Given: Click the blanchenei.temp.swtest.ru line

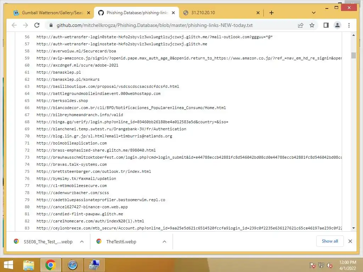Looking at the screenshot, I should (x=111, y=129).
